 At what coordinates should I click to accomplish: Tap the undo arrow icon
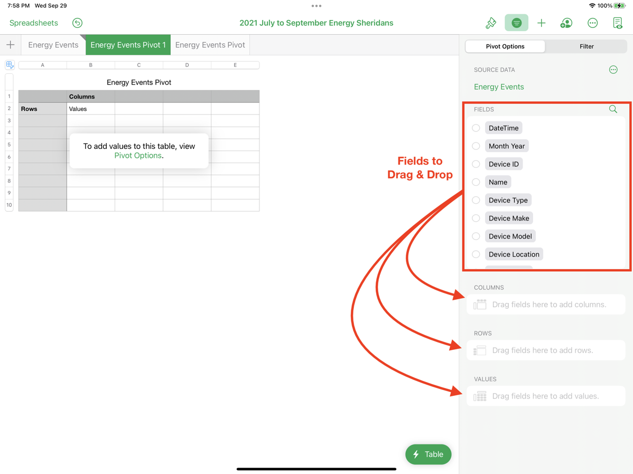coord(77,23)
